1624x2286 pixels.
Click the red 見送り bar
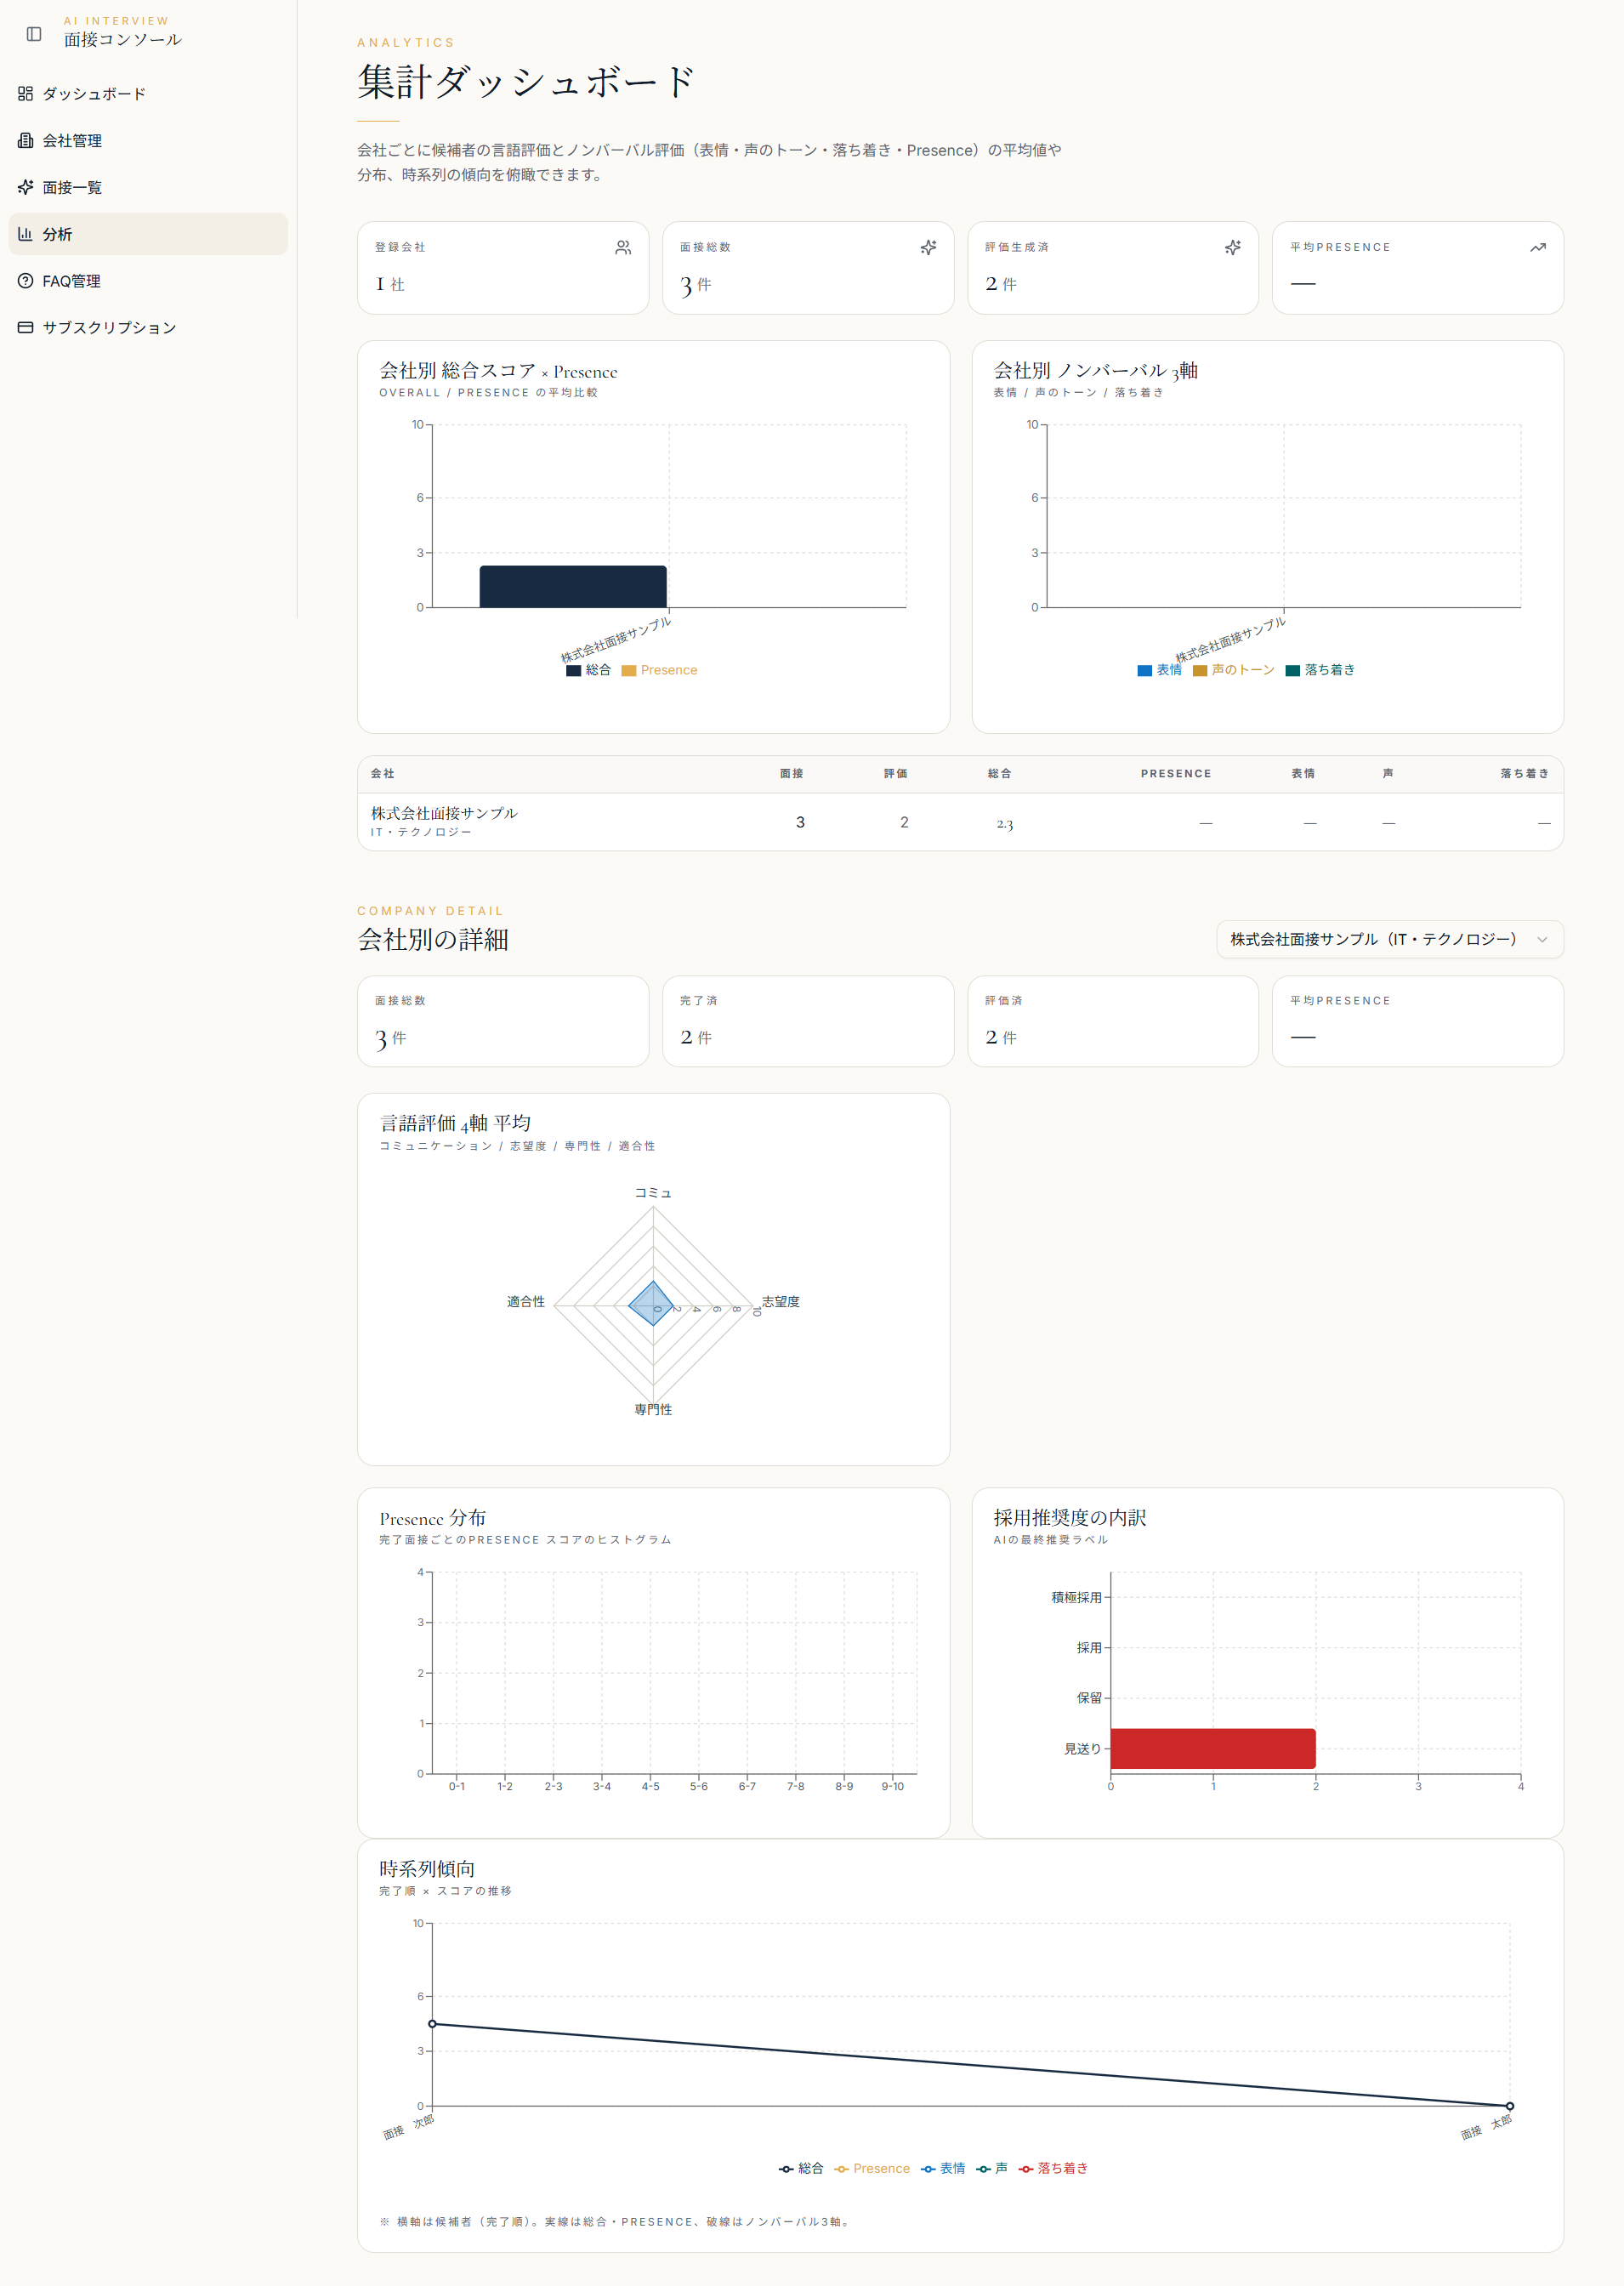1213,1749
